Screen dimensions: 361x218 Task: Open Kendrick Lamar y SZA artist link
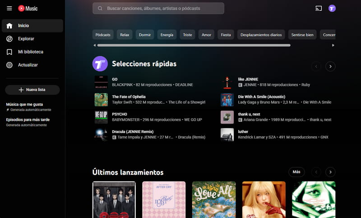[x=257, y=137]
